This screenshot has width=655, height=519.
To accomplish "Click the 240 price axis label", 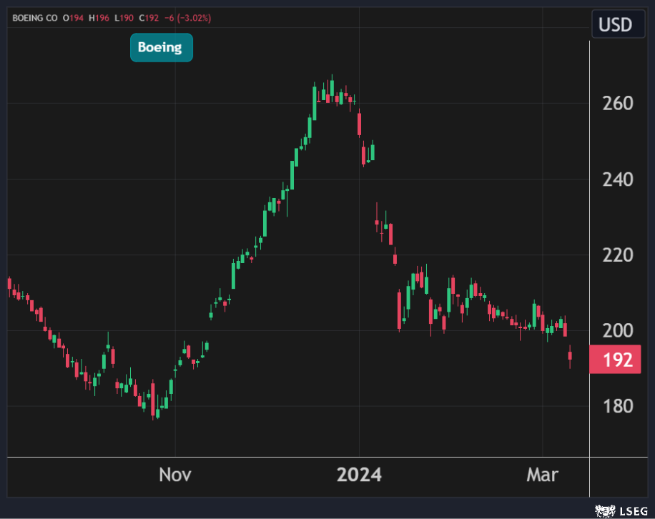I will pos(618,179).
